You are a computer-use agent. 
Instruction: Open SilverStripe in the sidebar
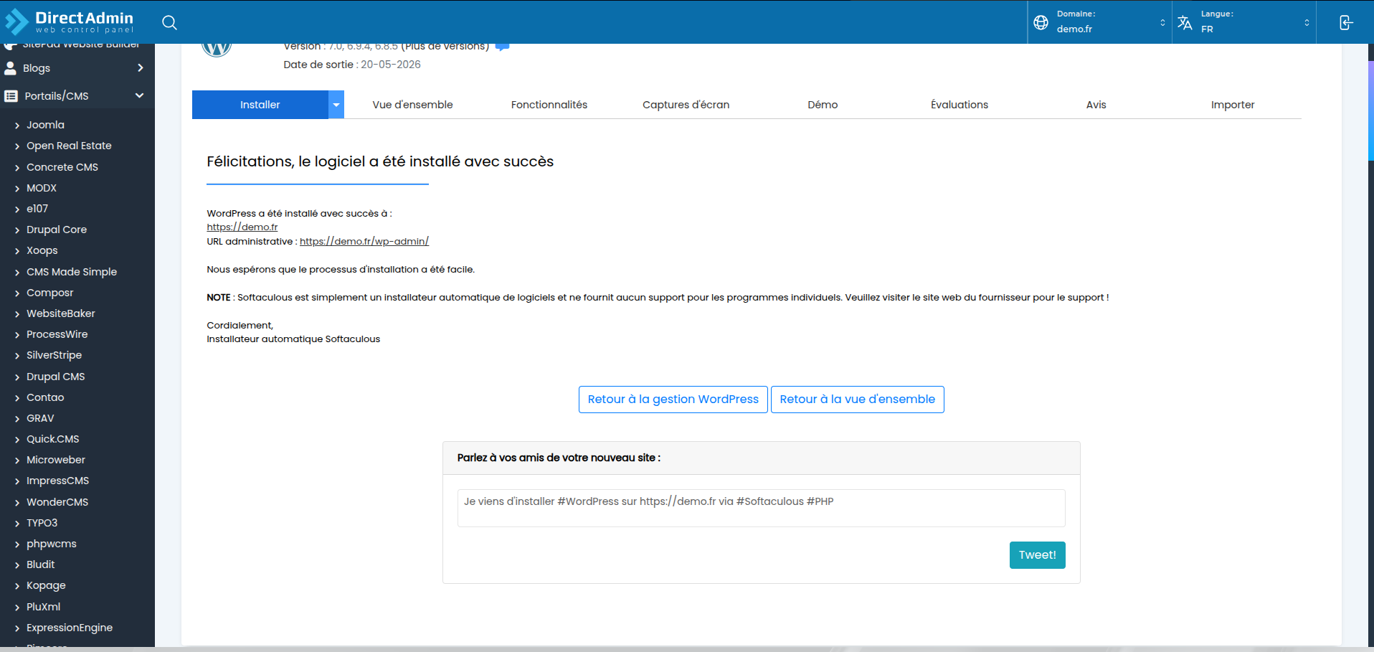[55, 355]
